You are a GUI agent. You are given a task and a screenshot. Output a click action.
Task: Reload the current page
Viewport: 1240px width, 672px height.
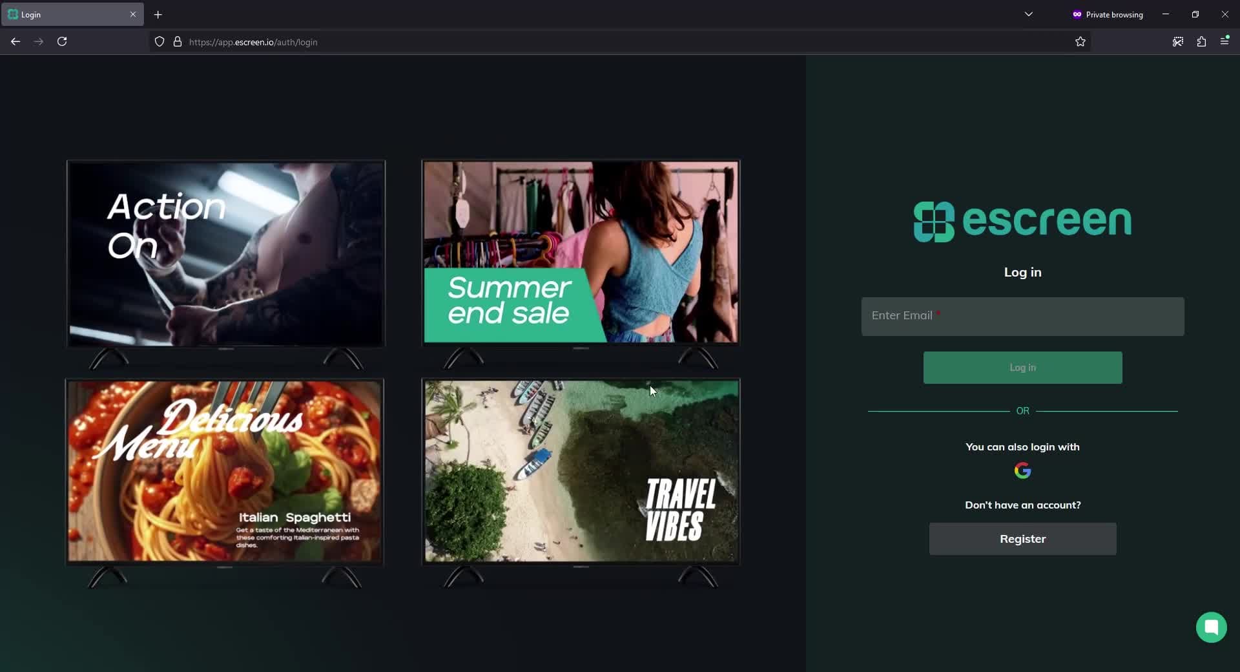(62, 42)
